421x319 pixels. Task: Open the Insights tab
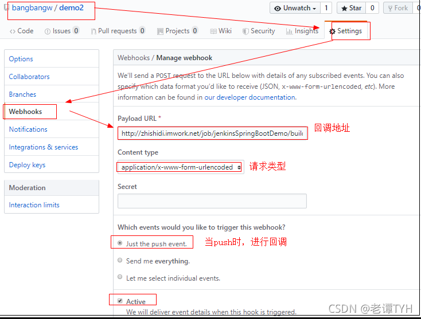(302, 31)
